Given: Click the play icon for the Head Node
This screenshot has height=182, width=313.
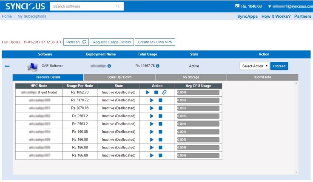Looking at the screenshot, I should (148, 92).
